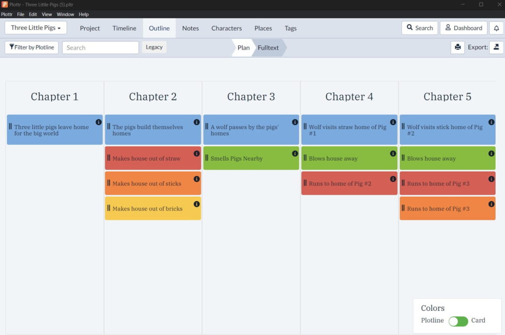Click inside the Search text field
The width and height of the screenshot is (505, 335).
click(x=100, y=47)
